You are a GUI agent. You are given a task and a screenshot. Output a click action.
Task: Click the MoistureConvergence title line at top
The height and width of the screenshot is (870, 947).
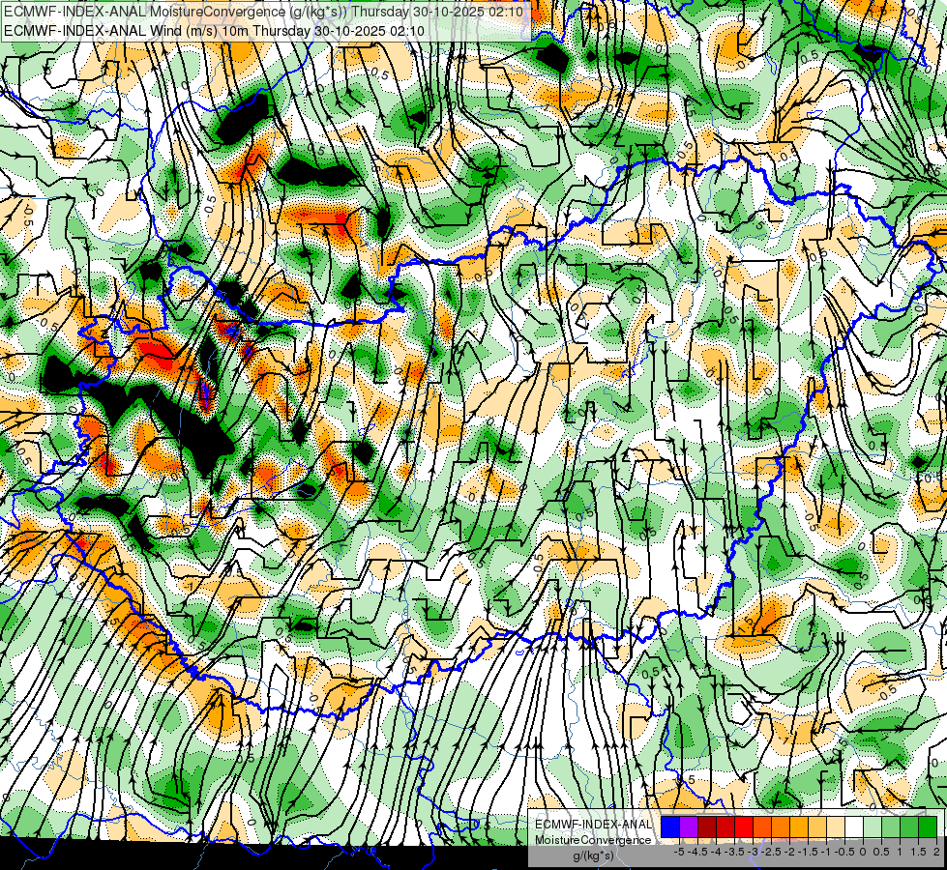pyautogui.click(x=263, y=12)
